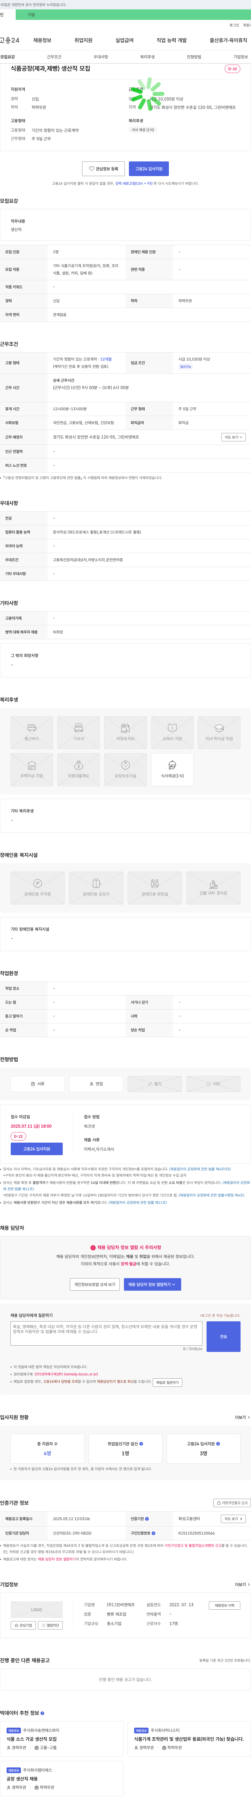251x1820 pixels.
Task: Click the 서류 selection method icon
Action: [x=33, y=1084]
